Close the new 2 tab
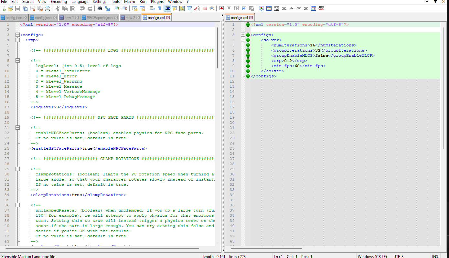 click(x=138, y=18)
